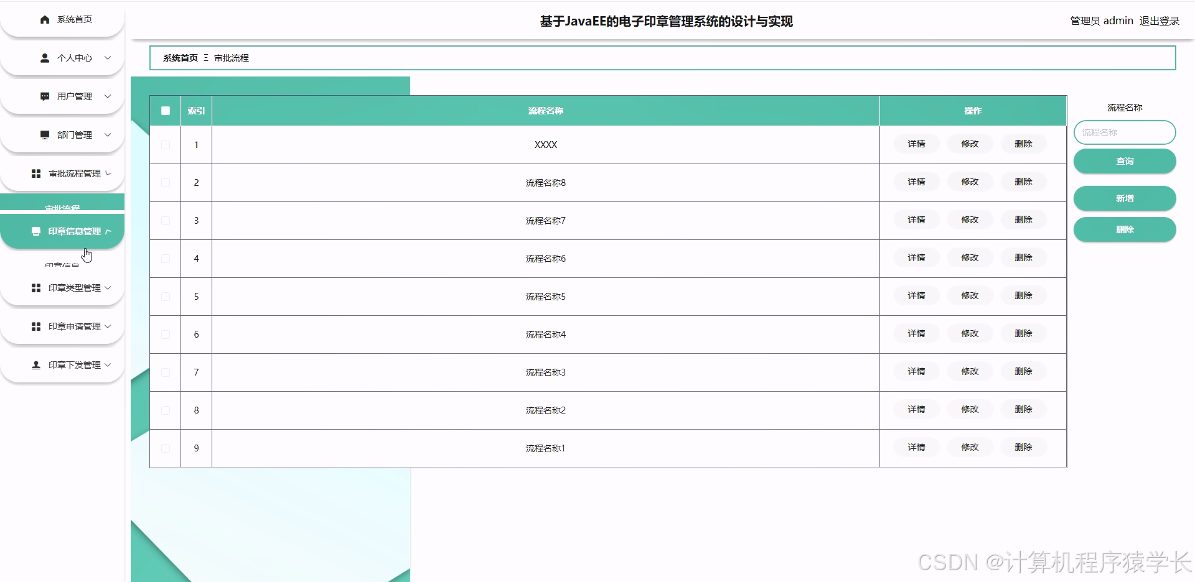Screen dimensions: 1195x582
Task: Expand the 用户管理 chevron
Action: [x=108, y=96]
